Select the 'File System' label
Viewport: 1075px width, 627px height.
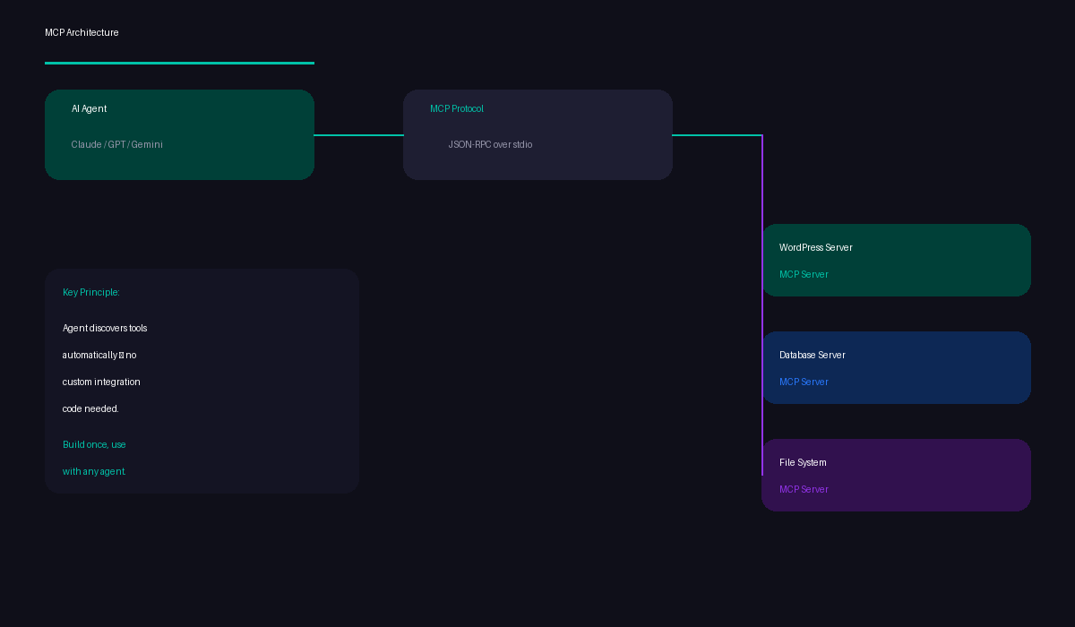click(x=803, y=463)
